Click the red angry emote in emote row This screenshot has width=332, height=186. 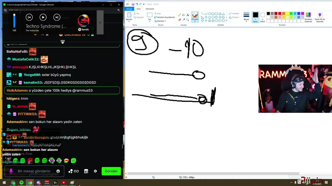click(x=30, y=161)
